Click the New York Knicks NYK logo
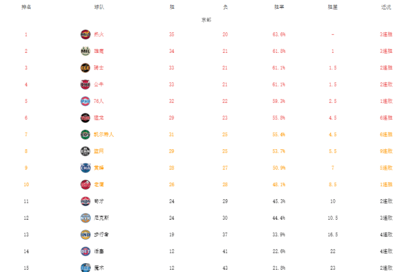Image resolution: width=412 pixels, height=272 pixels. click(x=85, y=217)
